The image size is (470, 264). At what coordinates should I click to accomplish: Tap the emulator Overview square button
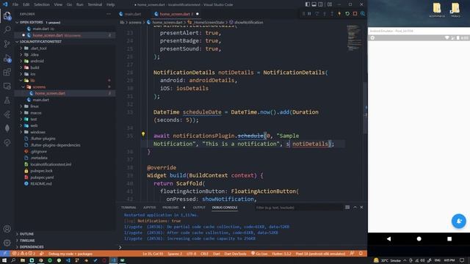[x=449, y=239]
